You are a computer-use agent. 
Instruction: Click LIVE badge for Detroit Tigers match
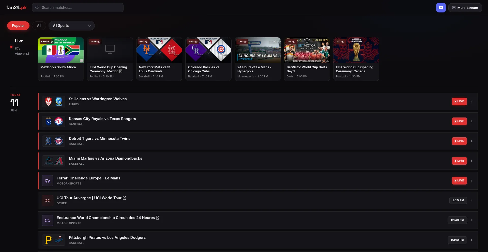pyautogui.click(x=459, y=141)
